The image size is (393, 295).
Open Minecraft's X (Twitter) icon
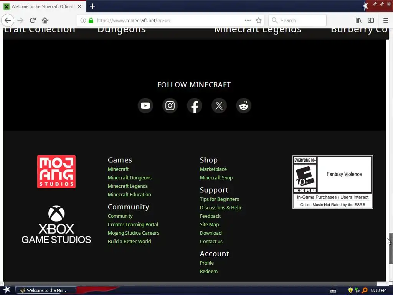[219, 106]
